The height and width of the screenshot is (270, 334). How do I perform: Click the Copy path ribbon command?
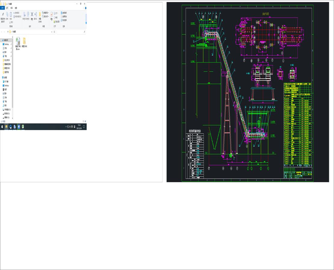pos(17,13)
